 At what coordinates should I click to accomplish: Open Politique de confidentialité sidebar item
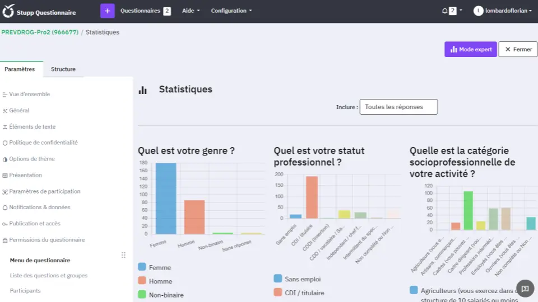coord(43,143)
